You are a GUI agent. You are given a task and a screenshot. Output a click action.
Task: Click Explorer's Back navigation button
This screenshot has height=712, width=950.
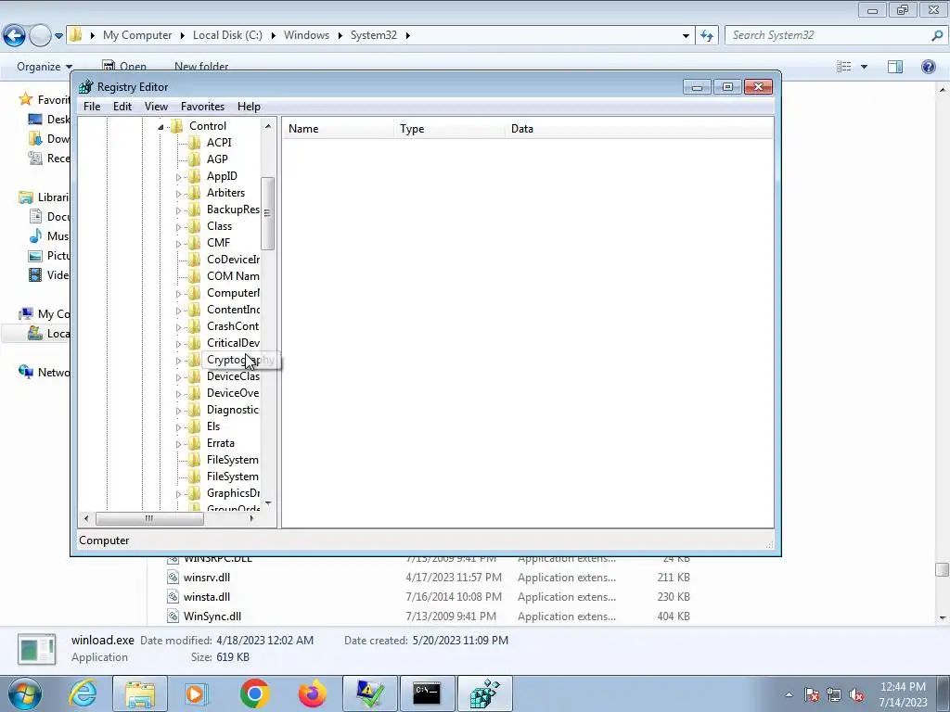pos(14,36)
